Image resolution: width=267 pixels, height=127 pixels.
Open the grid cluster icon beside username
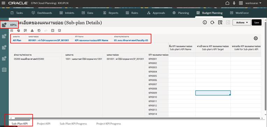[x=241, y=3]
